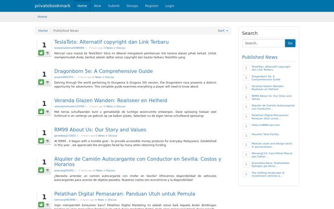This screenshot has height=209, width=334.
Task: Open the New menu item
Action: pos(97,6)
